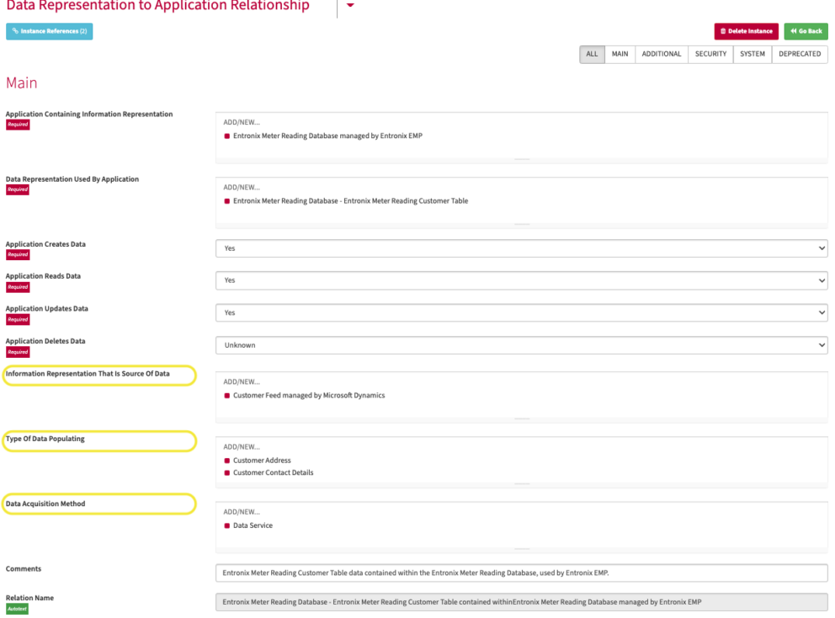Click ADD/NEW in Type Of Data Populating

242,447
